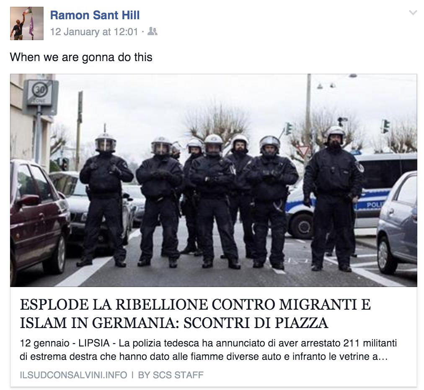This screenshot has width=424, height=390.
Task: Click headline line 'ISLAM IN GERMANIA: SCONTRI DI PIAZZA'
Action: [174, 323]
